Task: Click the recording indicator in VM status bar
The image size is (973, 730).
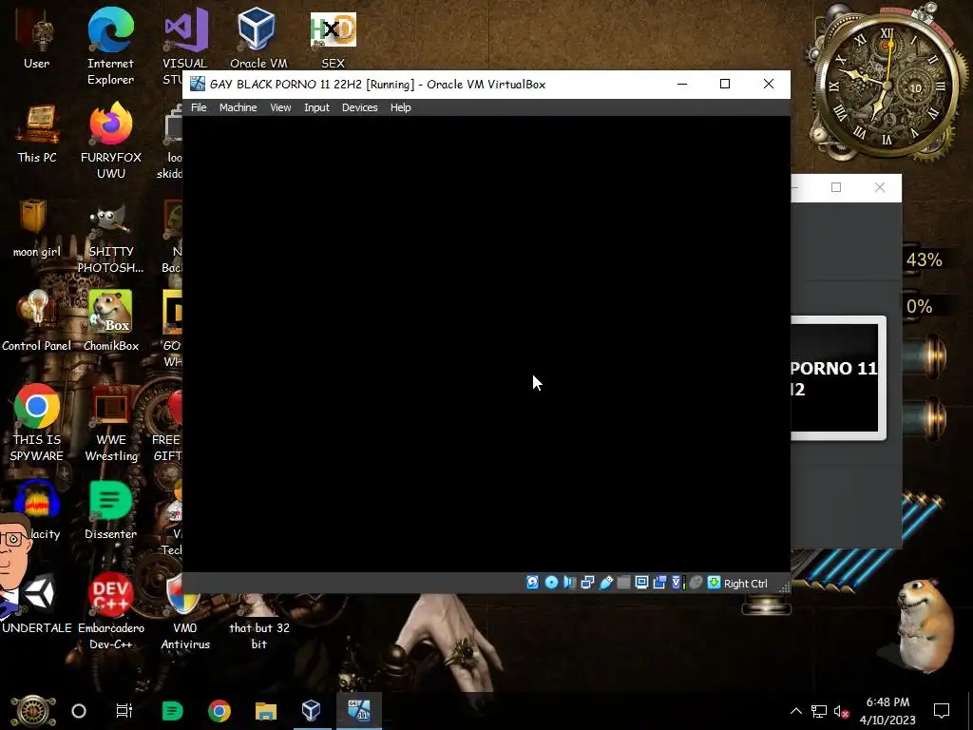Action: pyautogui.click(x=659, y=583)
